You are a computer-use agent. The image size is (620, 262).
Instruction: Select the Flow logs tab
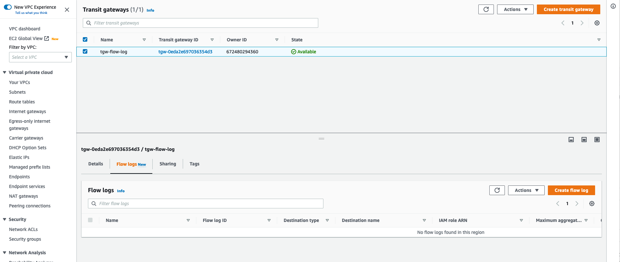(131, 164)
